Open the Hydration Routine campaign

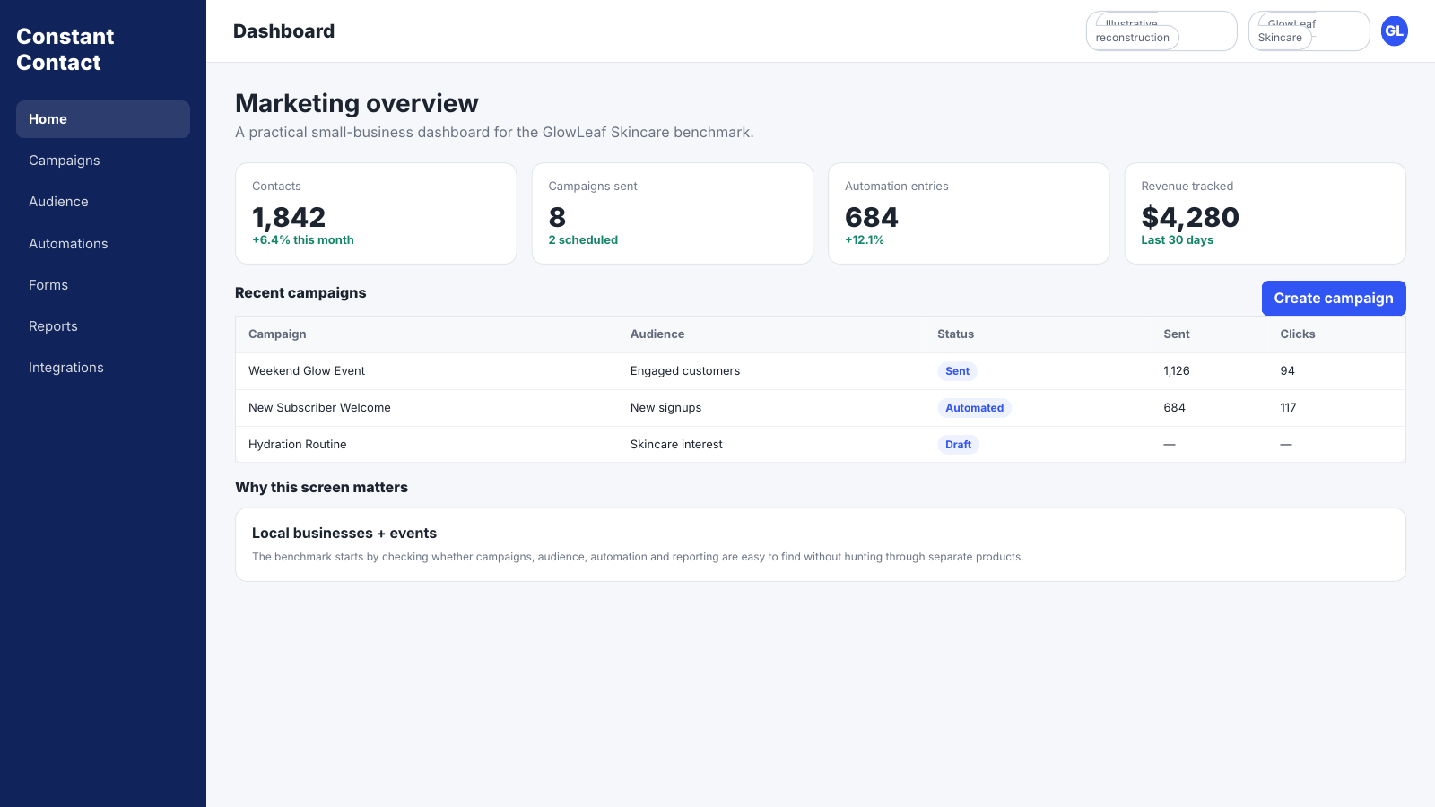[298, 445]
